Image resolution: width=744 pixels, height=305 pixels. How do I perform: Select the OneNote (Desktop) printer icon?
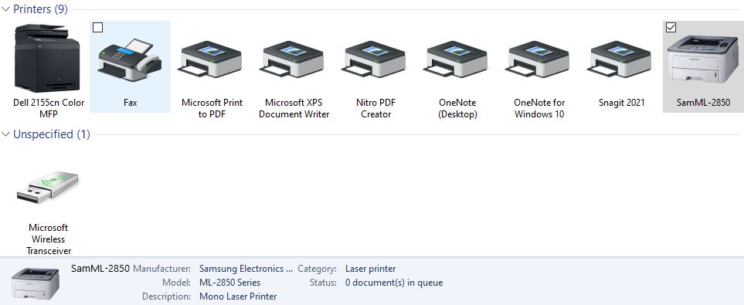coord(457,59)
